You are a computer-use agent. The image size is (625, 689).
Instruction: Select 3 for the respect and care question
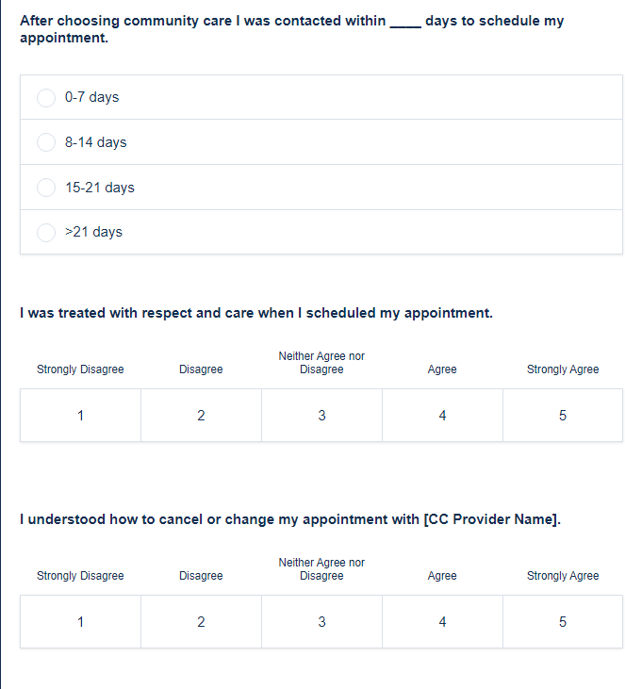coord(321,416)
